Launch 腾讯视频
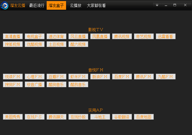Image resolution: width=192 pixels, height=135 pixels. click(x=122, y=36)
